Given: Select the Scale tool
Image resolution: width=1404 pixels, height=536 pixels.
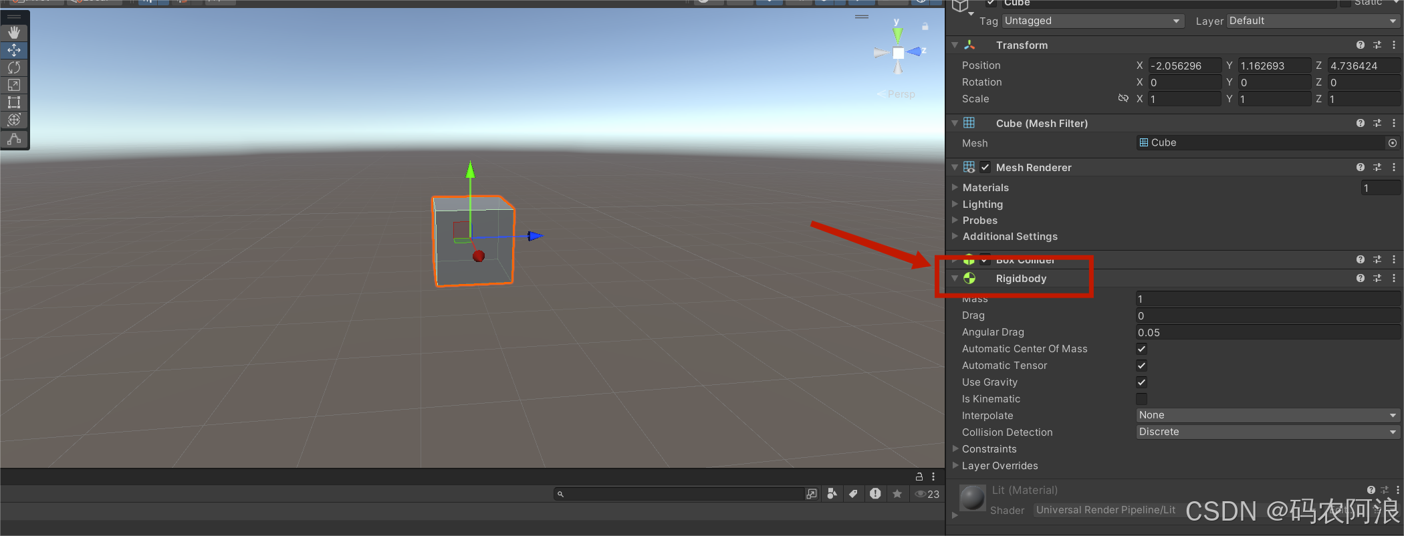Looking at the screenshot, I should click(14, 85).
